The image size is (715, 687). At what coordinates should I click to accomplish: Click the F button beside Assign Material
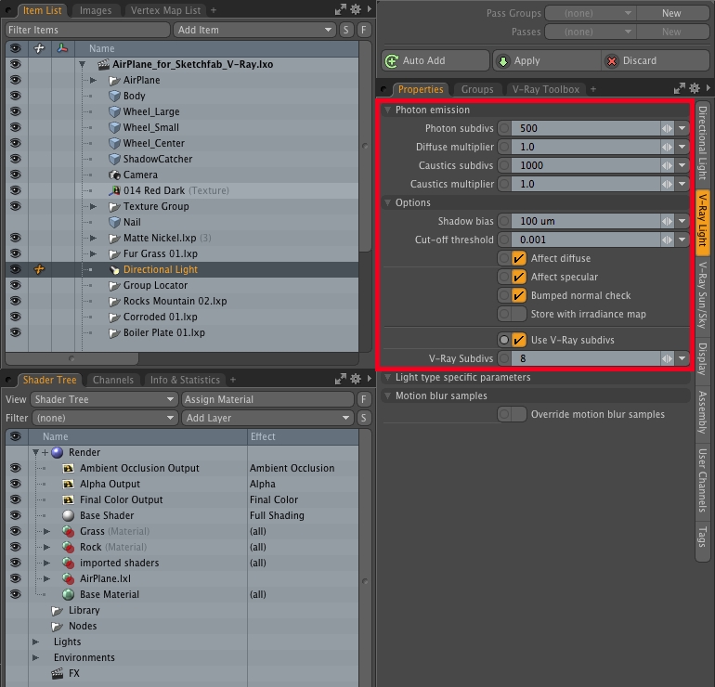click(x=364, y=399)
